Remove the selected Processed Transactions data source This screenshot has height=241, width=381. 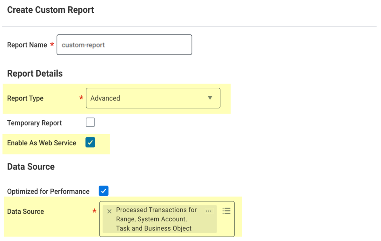point(110,211)
